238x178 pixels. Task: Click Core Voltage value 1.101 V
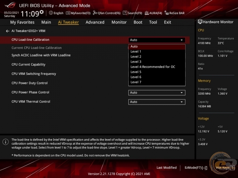coord(222,56)
